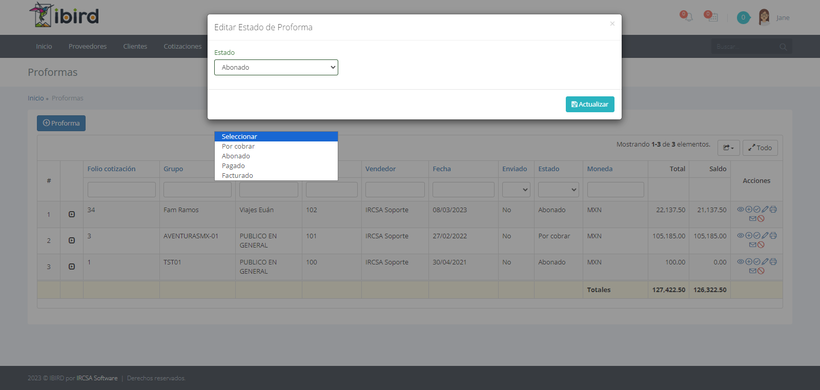Image resolution: width=820 pixels, height=390 pixels.
Task: Open Jane's user avatar menu
Action: coord(764,17)
